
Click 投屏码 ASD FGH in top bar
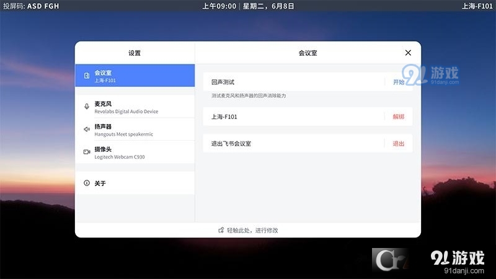tap(30, 6)
